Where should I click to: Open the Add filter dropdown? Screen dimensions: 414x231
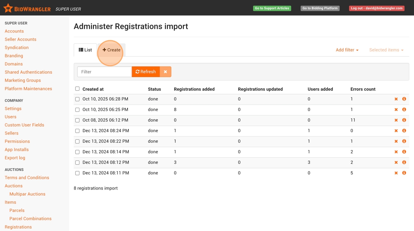(347, 50)
